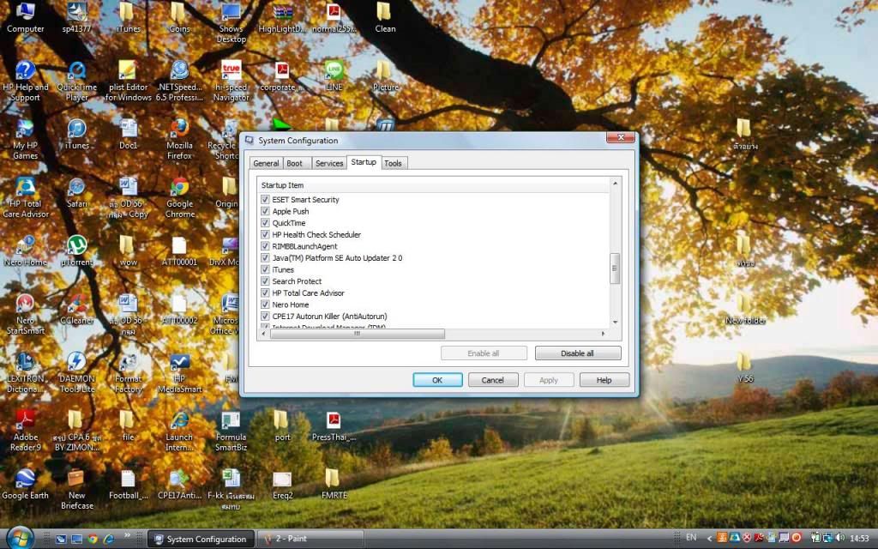Open Mozilla Firefox desktop icon

point(180,139)
